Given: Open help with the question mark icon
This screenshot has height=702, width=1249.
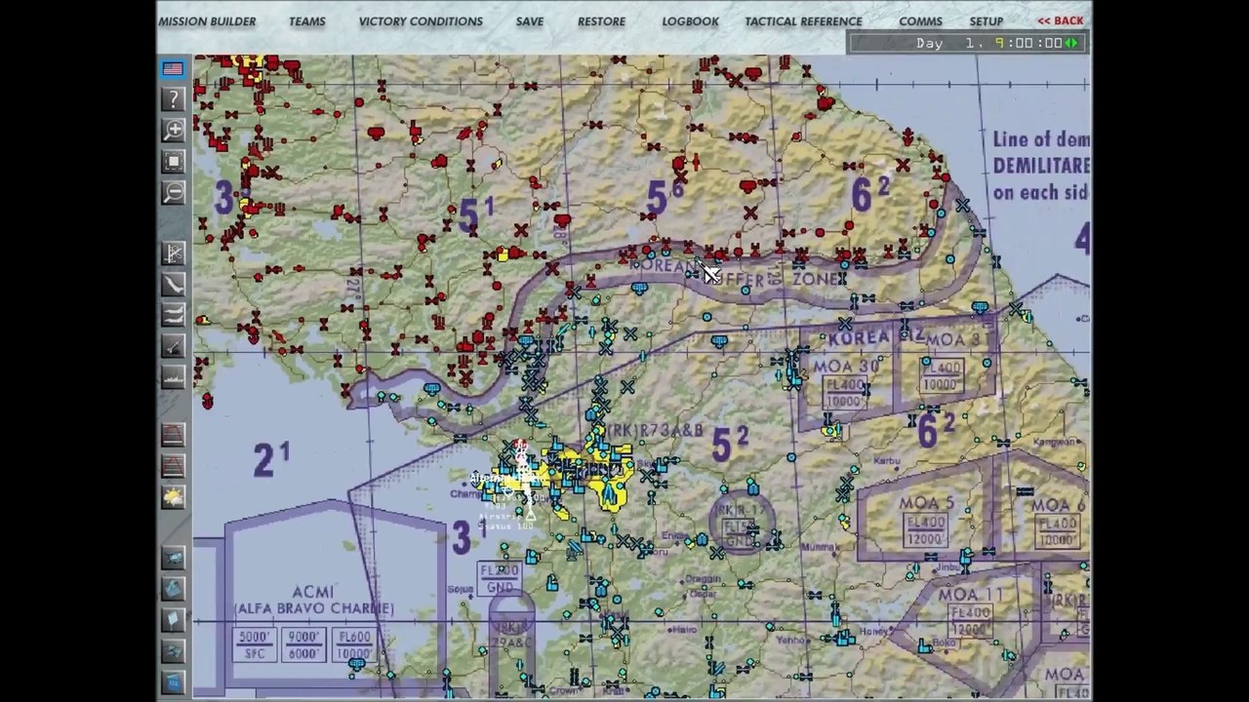Looking at the screenshot, I should click(174, 99).
